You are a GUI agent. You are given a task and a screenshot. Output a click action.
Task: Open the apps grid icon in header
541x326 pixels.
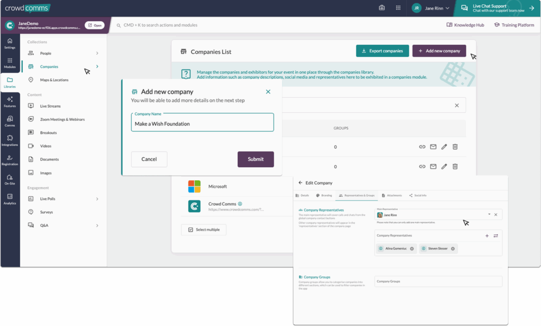398,8
